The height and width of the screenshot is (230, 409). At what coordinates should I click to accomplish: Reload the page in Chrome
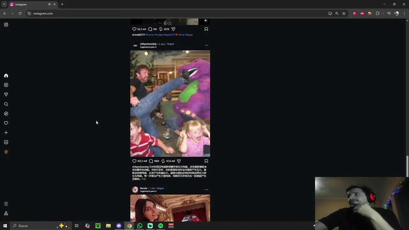pos(20,13)
